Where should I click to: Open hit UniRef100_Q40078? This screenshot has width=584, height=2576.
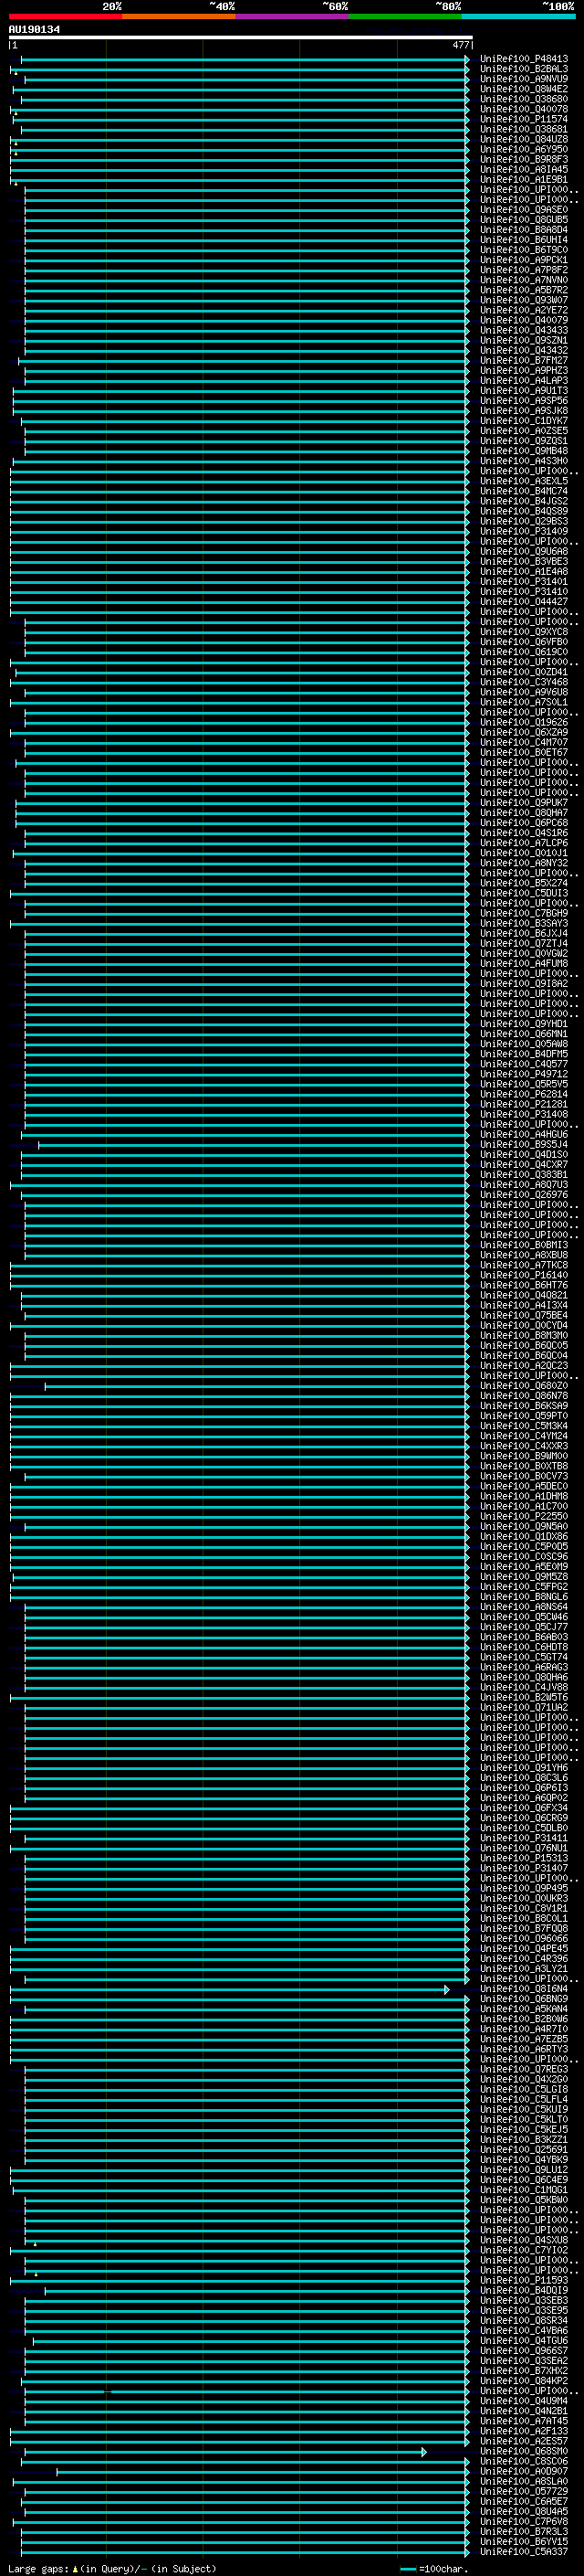(x=524, y=109)
